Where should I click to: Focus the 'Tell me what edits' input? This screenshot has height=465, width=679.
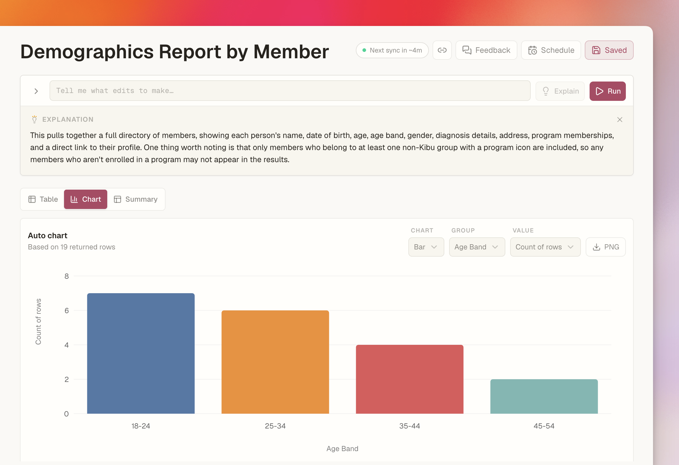pyautogui.click(x=290, y=91)
